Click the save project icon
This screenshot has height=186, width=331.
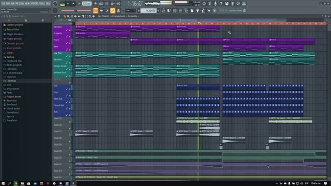227,4
